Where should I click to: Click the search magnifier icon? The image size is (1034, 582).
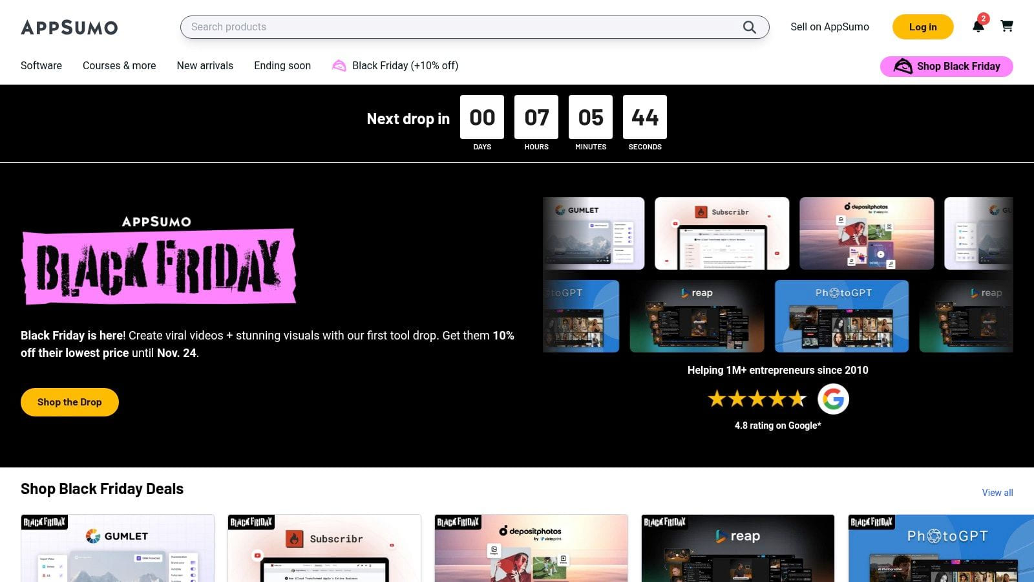tap(749, 27)
